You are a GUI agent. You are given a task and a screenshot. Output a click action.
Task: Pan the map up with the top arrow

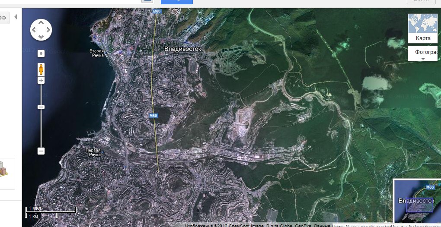(x=41, y=23)
